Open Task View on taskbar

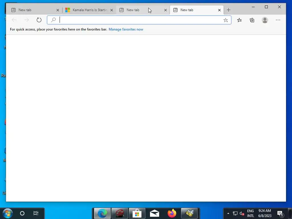click(36, 213)
